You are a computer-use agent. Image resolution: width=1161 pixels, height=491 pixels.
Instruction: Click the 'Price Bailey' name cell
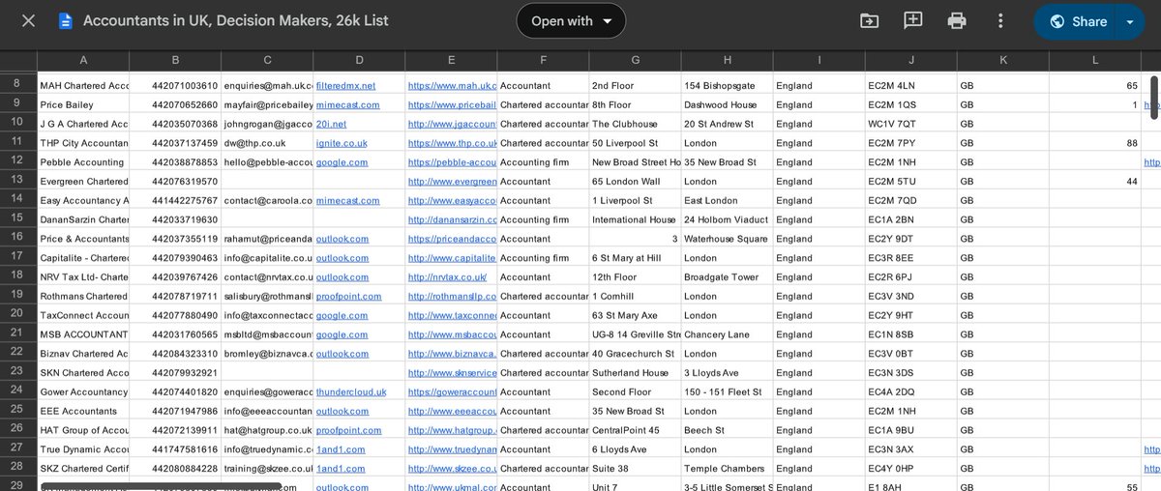83,104
